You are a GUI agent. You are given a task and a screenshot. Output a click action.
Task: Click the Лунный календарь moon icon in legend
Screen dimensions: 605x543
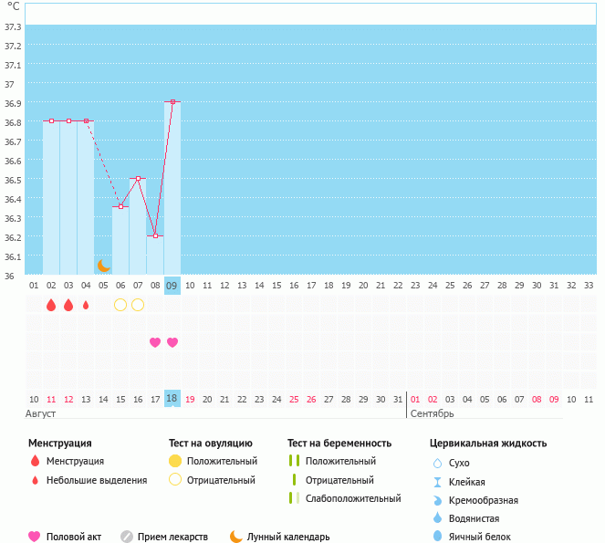click(x=236, y=537)
